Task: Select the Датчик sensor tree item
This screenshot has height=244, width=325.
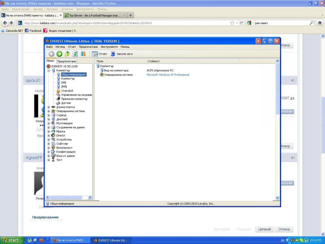Action: [66, 103]
